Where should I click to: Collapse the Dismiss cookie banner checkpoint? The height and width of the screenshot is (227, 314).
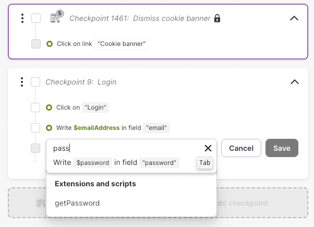[294, 19]
